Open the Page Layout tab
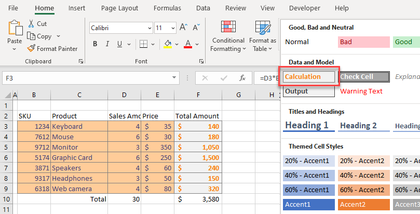 click(x=119, y=8)
